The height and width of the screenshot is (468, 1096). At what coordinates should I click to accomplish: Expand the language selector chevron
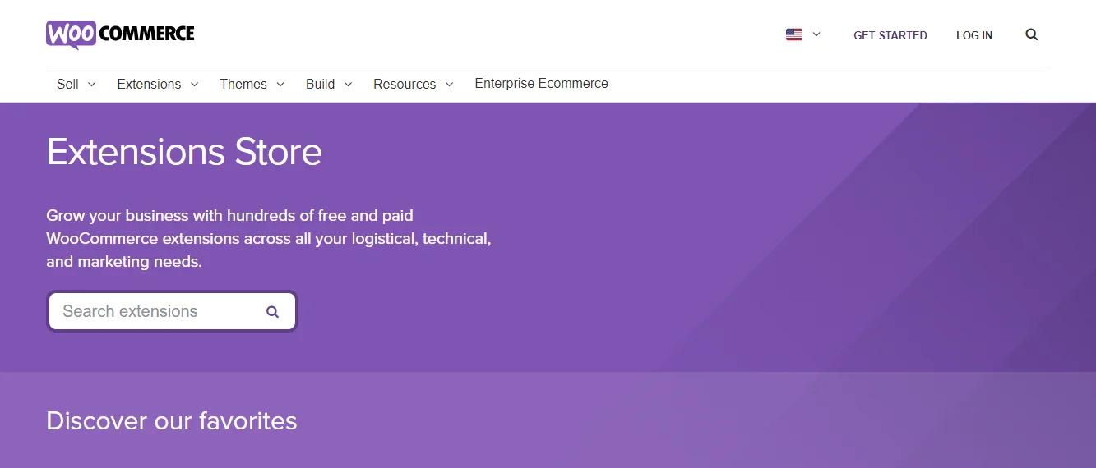pos(816,34)
